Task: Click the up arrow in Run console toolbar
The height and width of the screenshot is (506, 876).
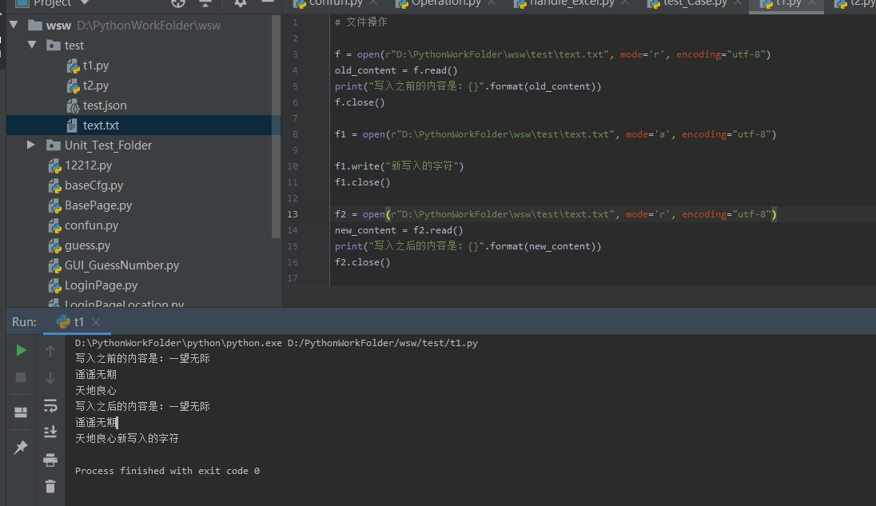Action: tap(50, 351)
